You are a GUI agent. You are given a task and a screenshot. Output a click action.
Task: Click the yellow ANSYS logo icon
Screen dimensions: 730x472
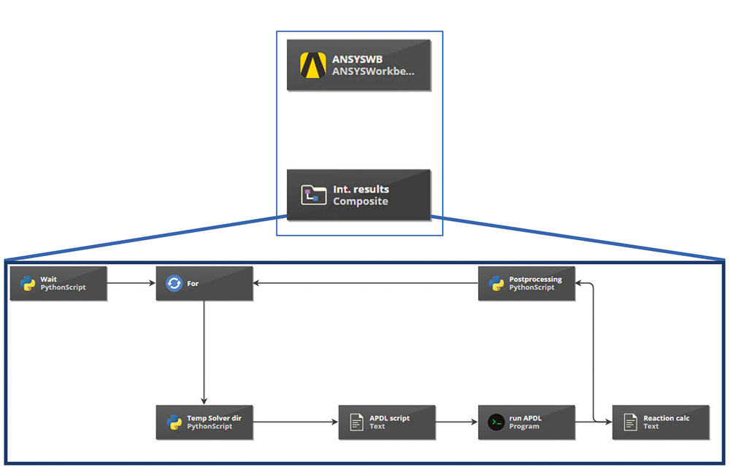[x=312, y=65]
